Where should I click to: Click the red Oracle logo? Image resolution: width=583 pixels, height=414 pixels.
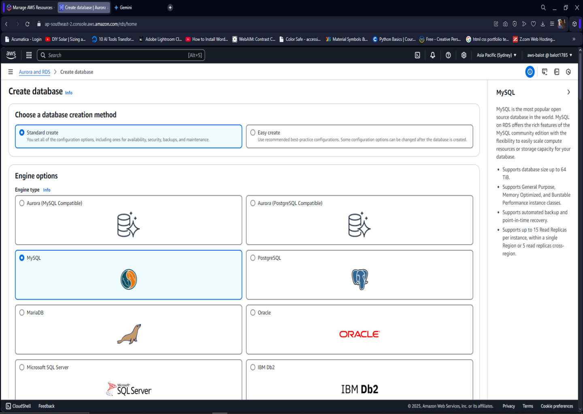[360, 334]
